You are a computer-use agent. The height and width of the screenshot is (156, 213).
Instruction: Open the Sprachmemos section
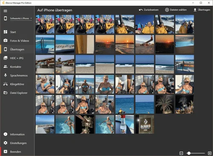tap(19, 76)
